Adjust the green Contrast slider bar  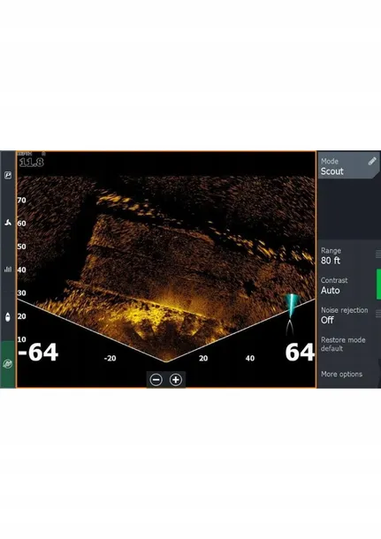coord(378,284)
